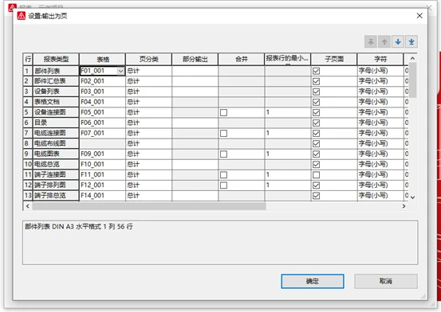
Task: Click the F09_001 table cell
Action: click(x=102, y=154)
